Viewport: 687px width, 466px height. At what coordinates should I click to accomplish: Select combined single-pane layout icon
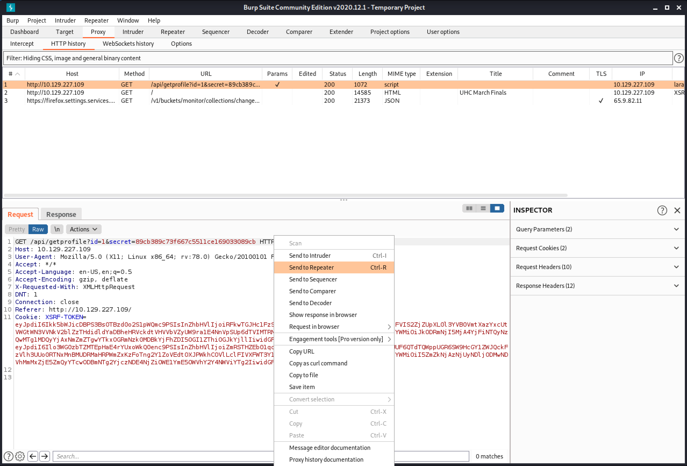[497, 208]
